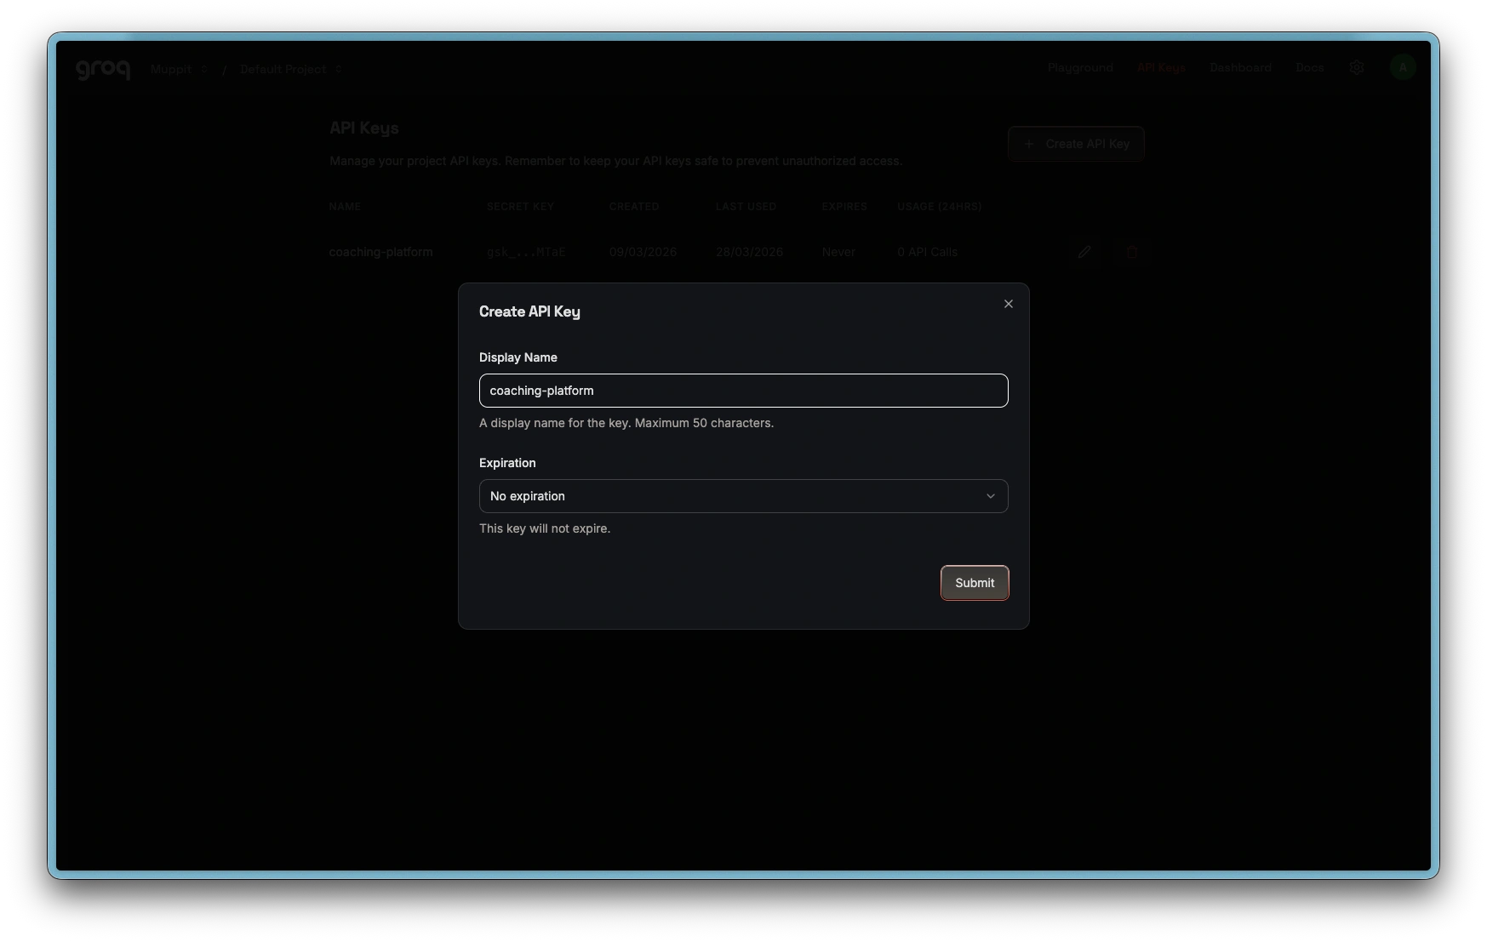
Task: Click the coaching-platform key name in the table
Action: 380,252
